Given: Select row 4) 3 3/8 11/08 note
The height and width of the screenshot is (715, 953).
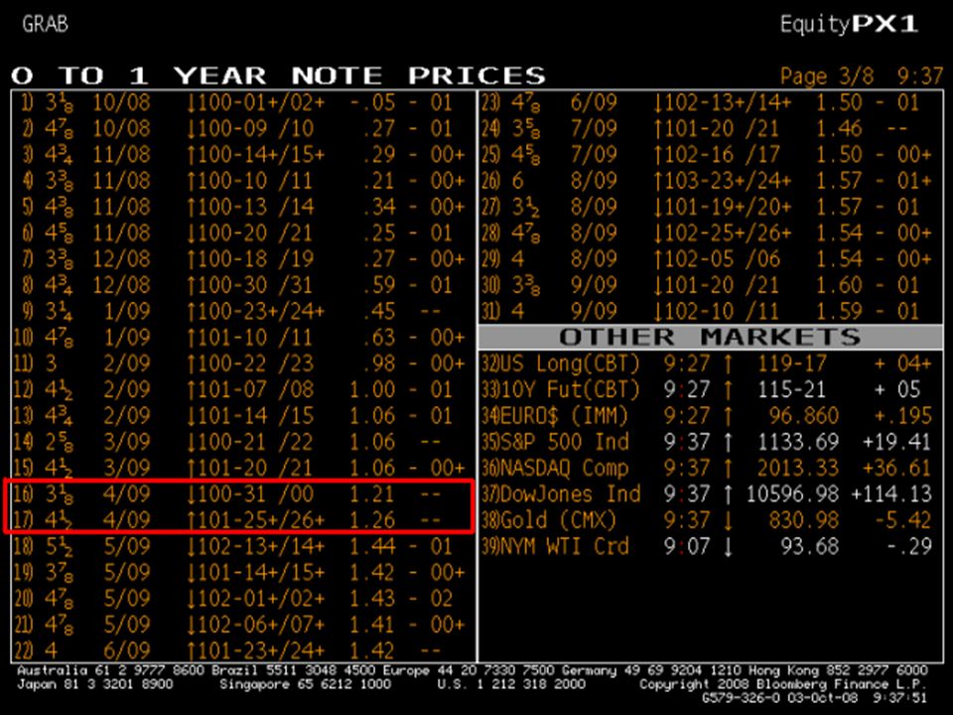Looking at the screenshot, I should (243, 181).
